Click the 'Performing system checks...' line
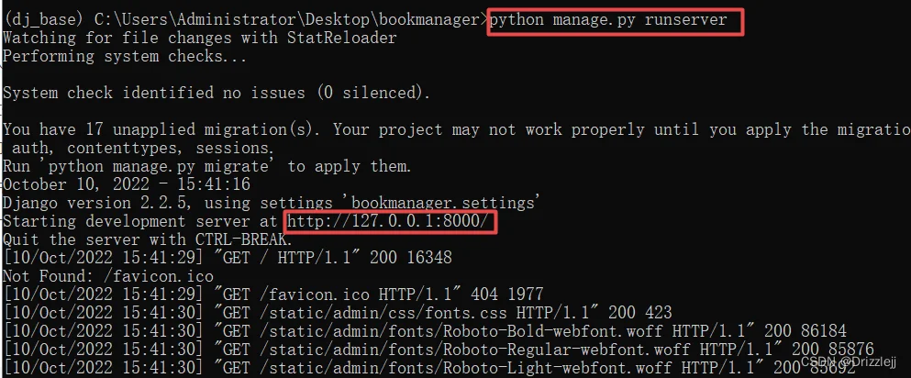 (125, 56)
